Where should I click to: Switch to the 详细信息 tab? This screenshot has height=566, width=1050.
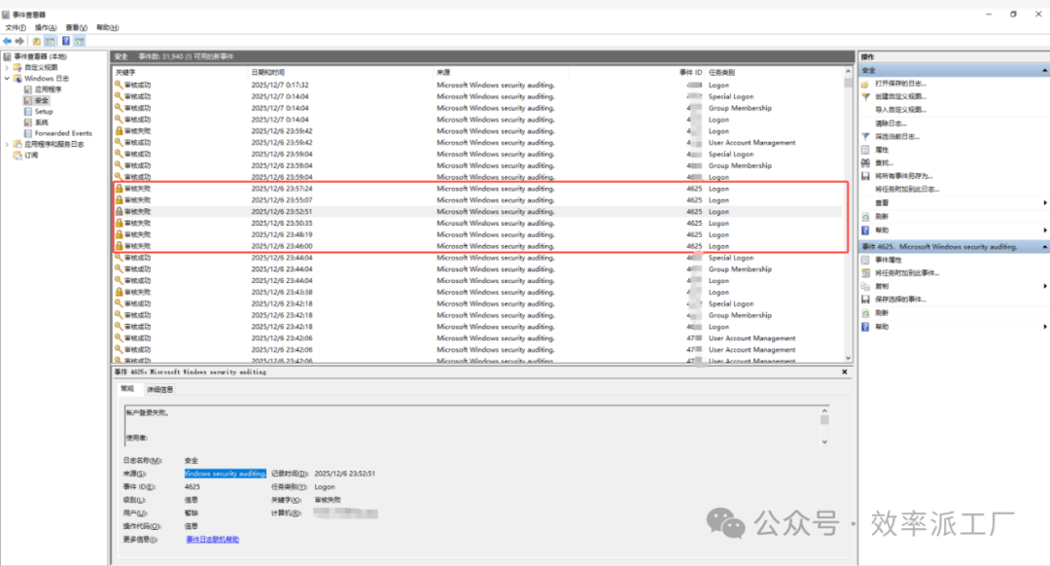tap(159, 389)
